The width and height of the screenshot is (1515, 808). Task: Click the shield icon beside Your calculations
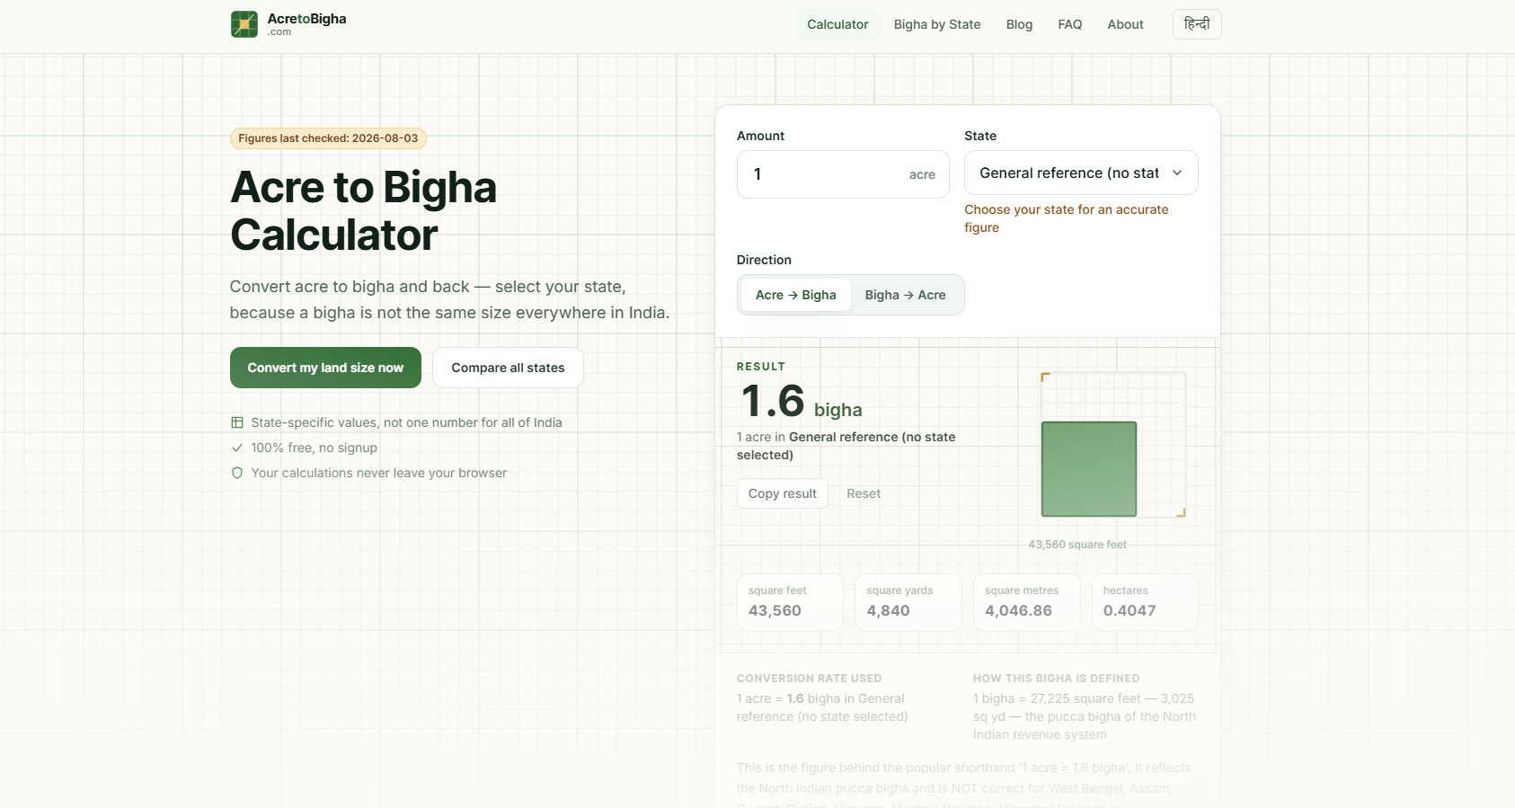click(x=237, y=473)
